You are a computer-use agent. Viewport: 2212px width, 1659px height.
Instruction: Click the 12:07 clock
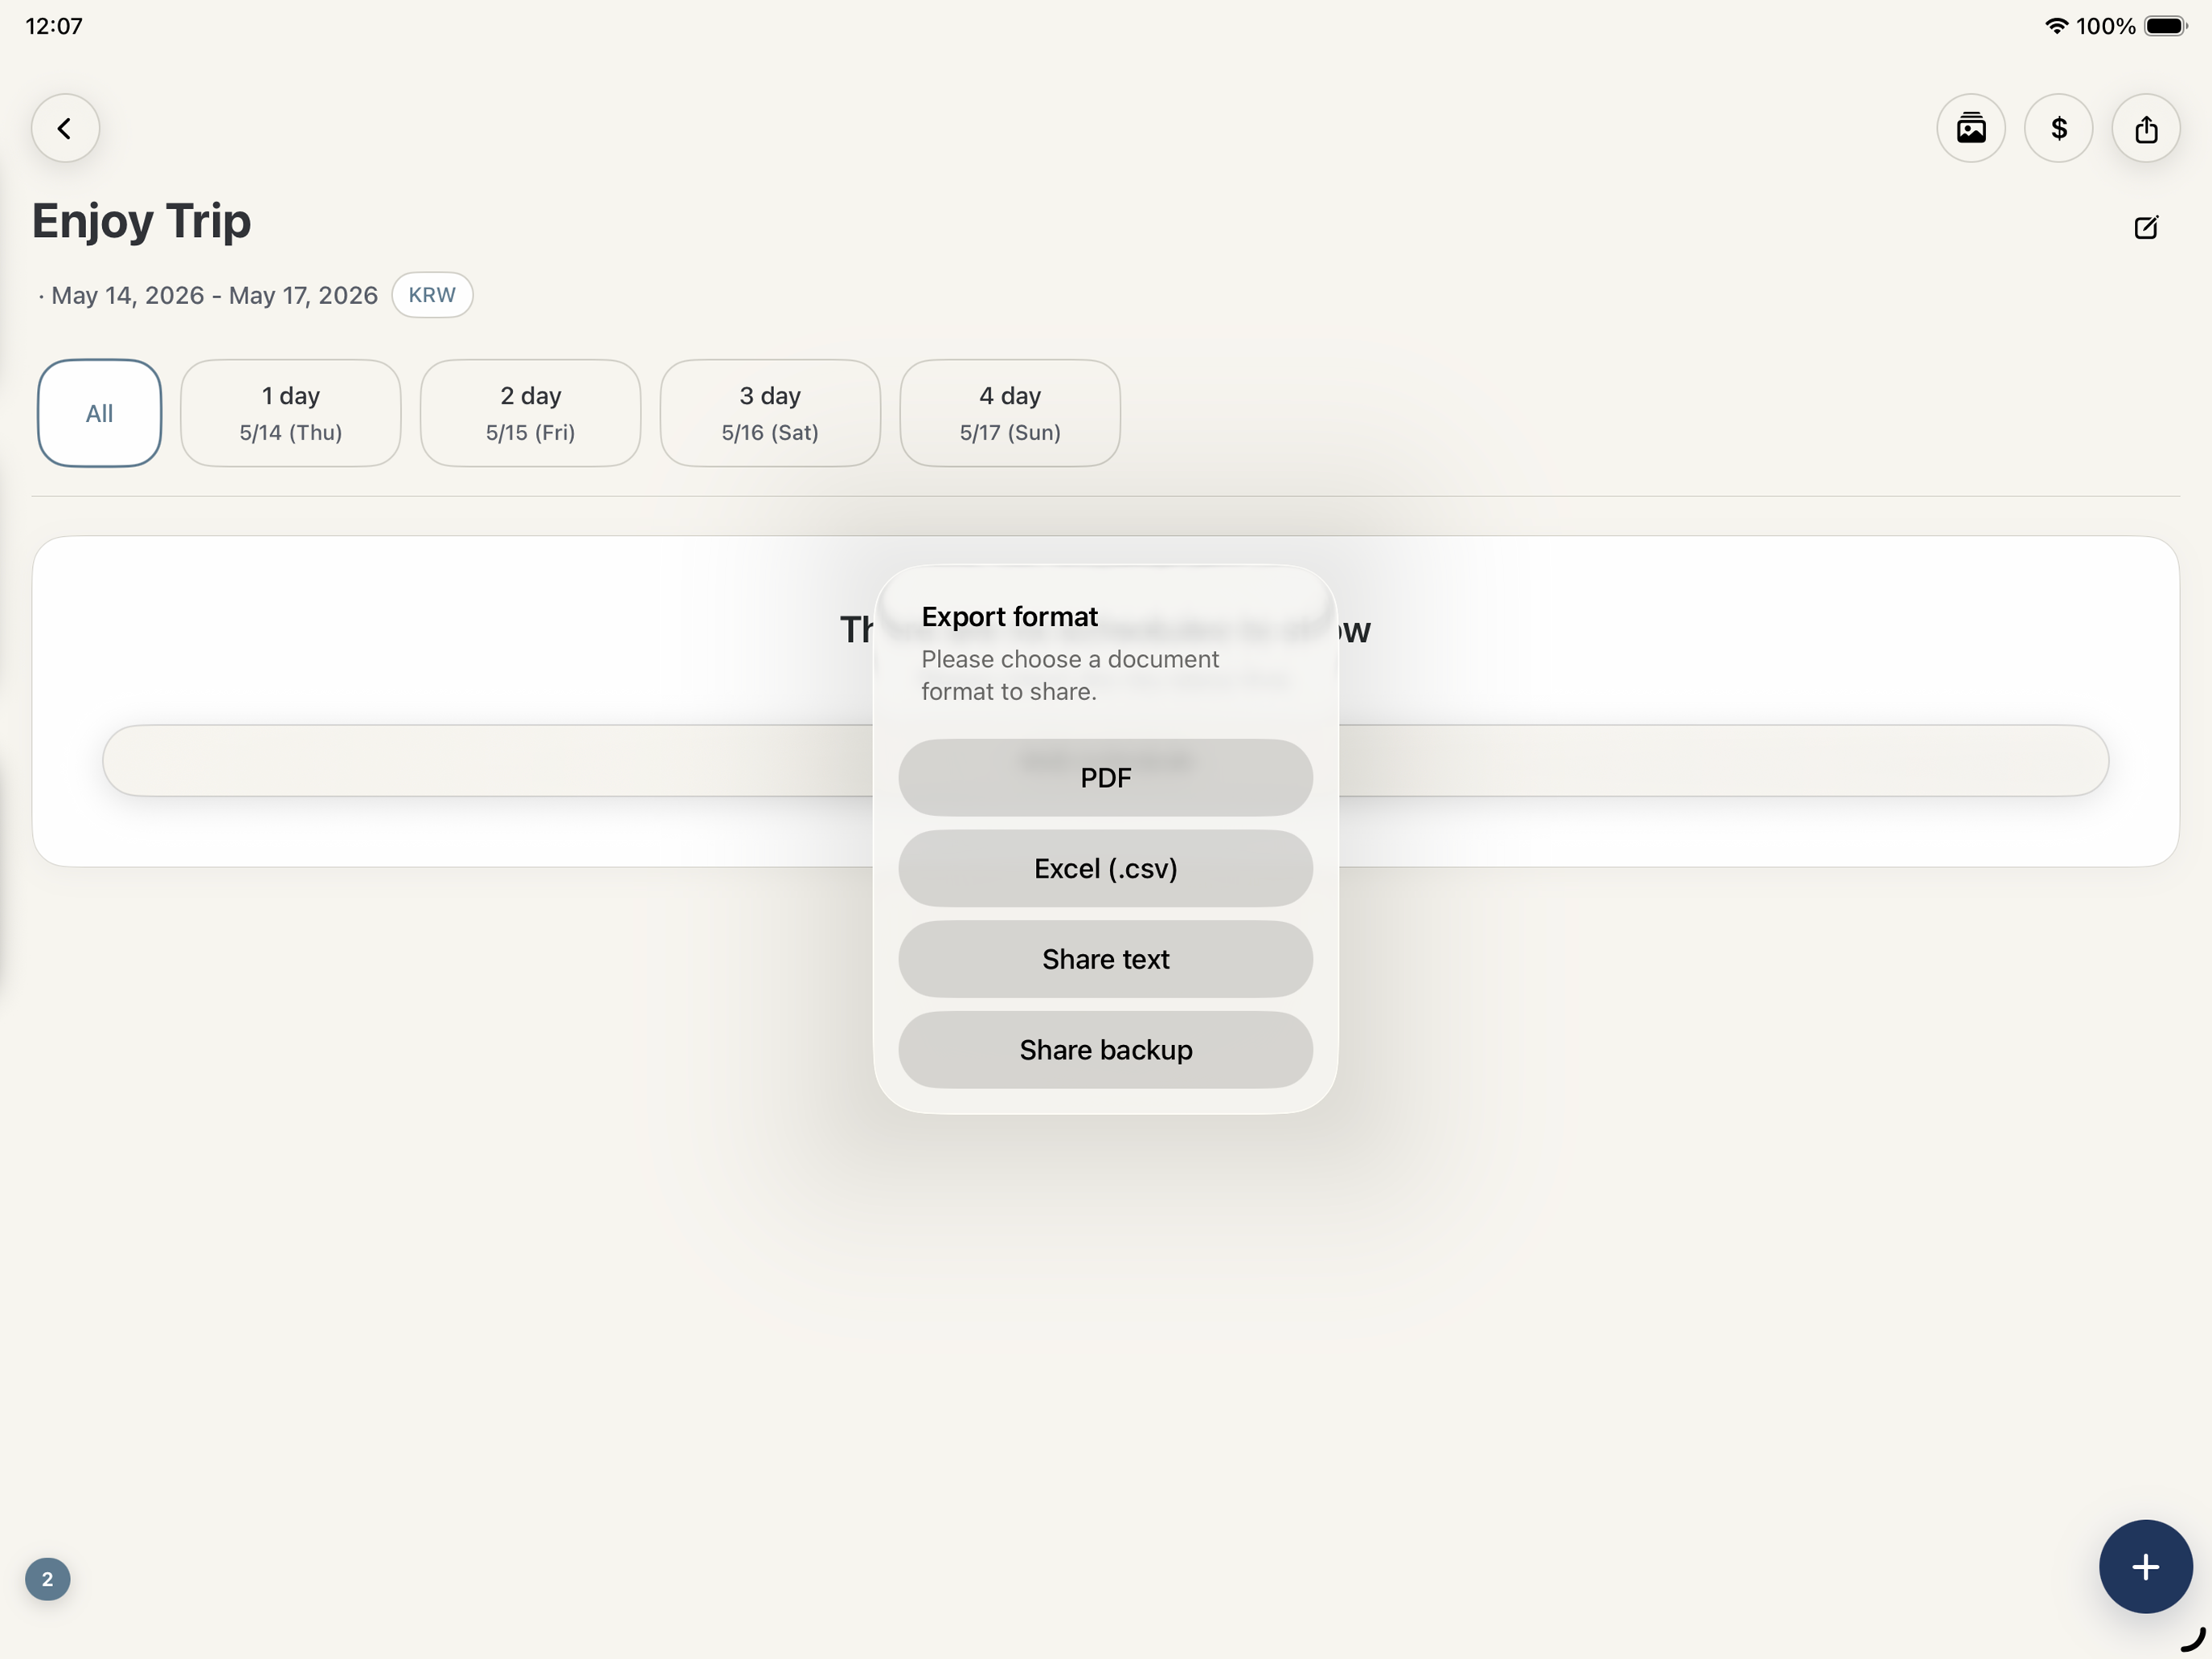tap(54, 26)
